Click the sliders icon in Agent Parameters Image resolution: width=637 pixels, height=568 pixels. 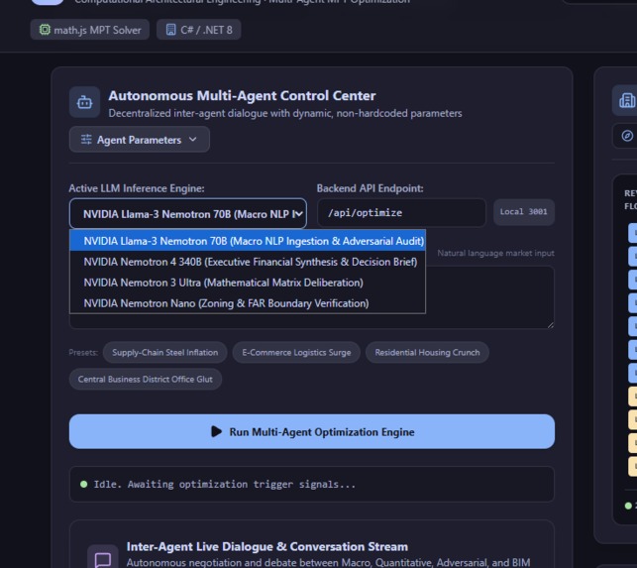pyautogui.click(x=86, y=140)
